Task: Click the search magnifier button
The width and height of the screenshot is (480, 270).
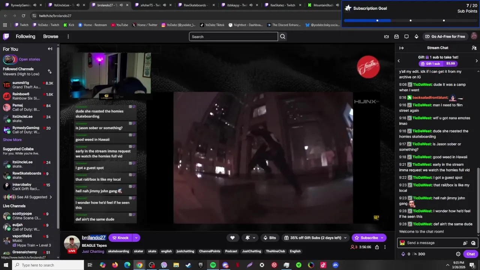Action: point(283,36)
